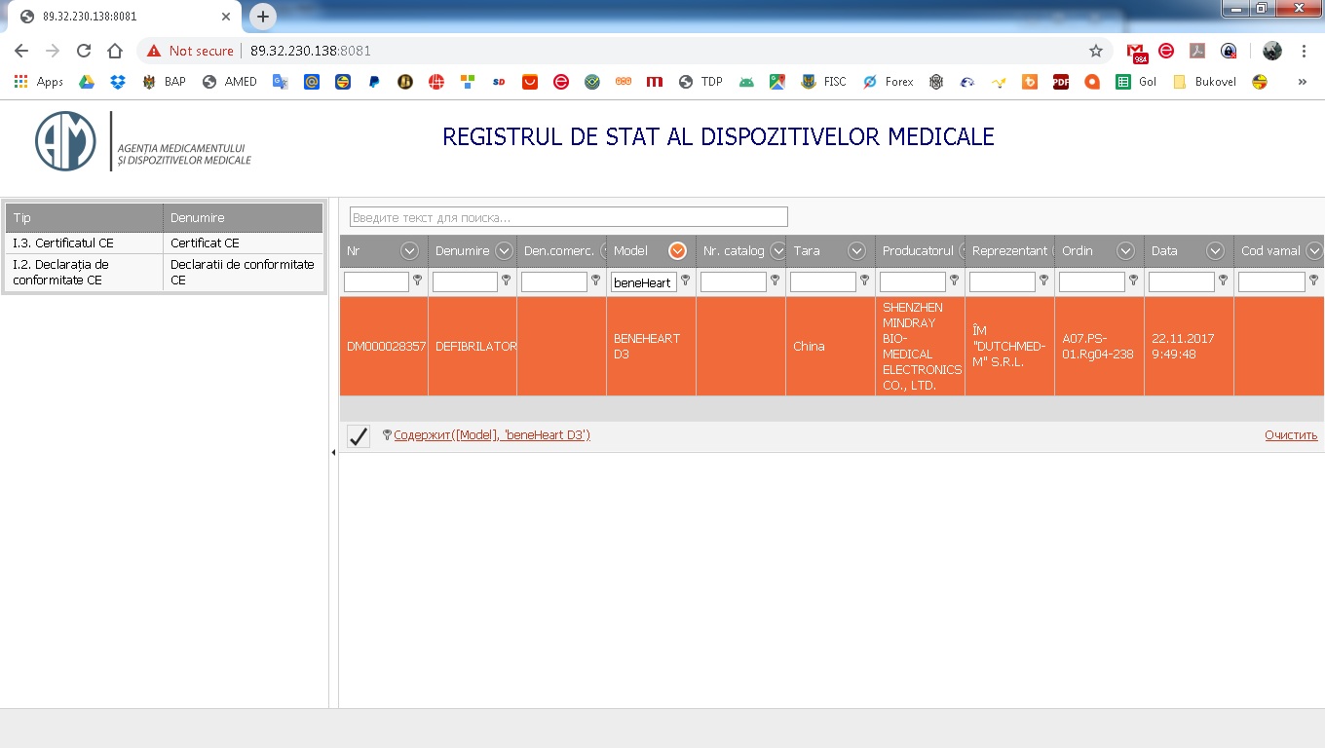Toggle the active filter checkbox
1325x748 pixels.
[x=359, y=436]
